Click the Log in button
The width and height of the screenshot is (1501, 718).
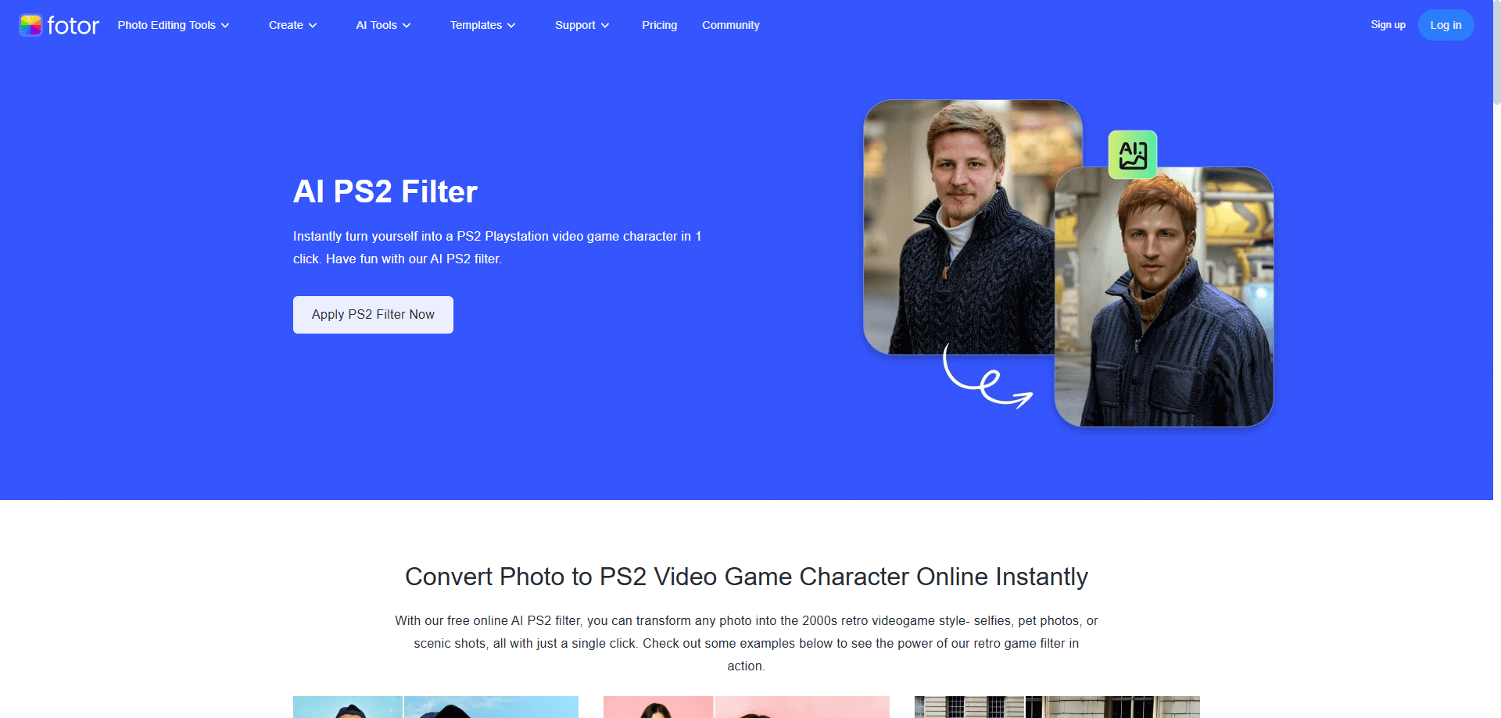pos(1445,24)
